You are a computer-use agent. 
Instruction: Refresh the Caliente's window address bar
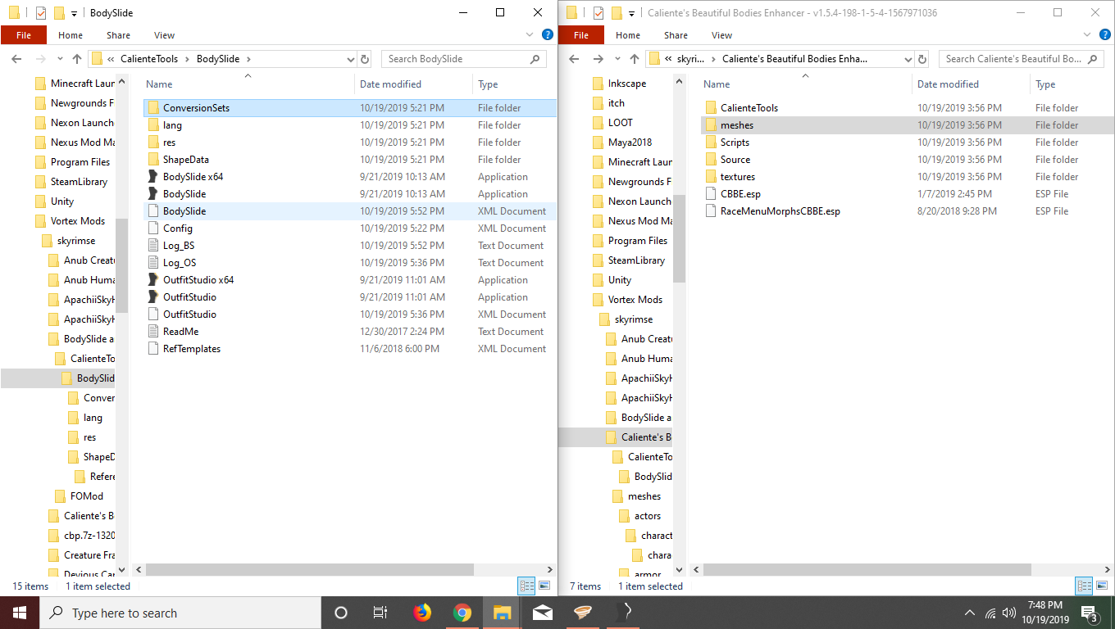[922, 59]
